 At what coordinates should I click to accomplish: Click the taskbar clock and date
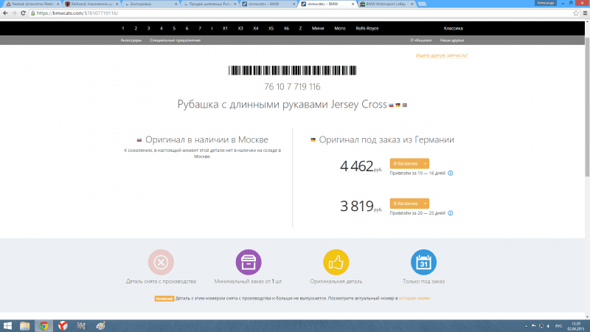pyautogui.click(x=576, y=326)
